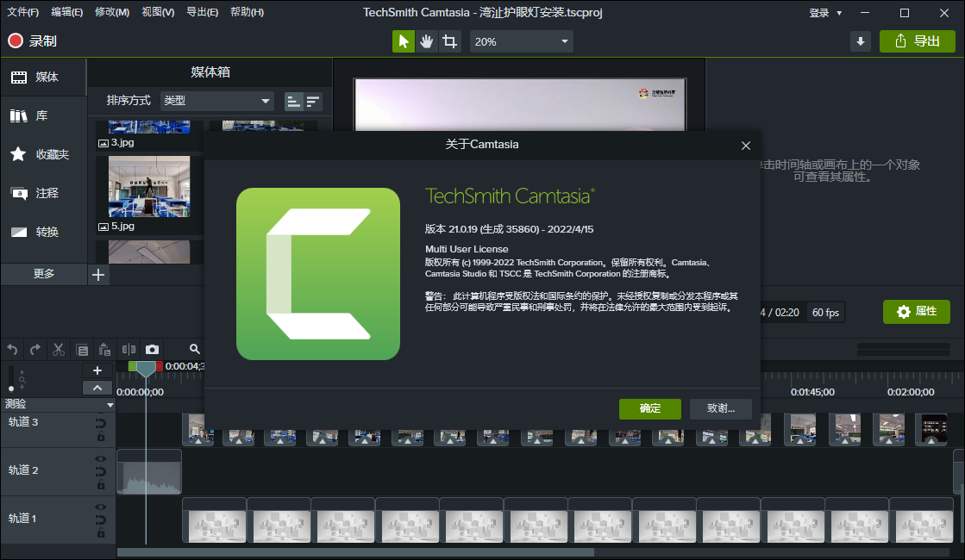Click the timeline zoom magnifier icon

tap(195, 349)
